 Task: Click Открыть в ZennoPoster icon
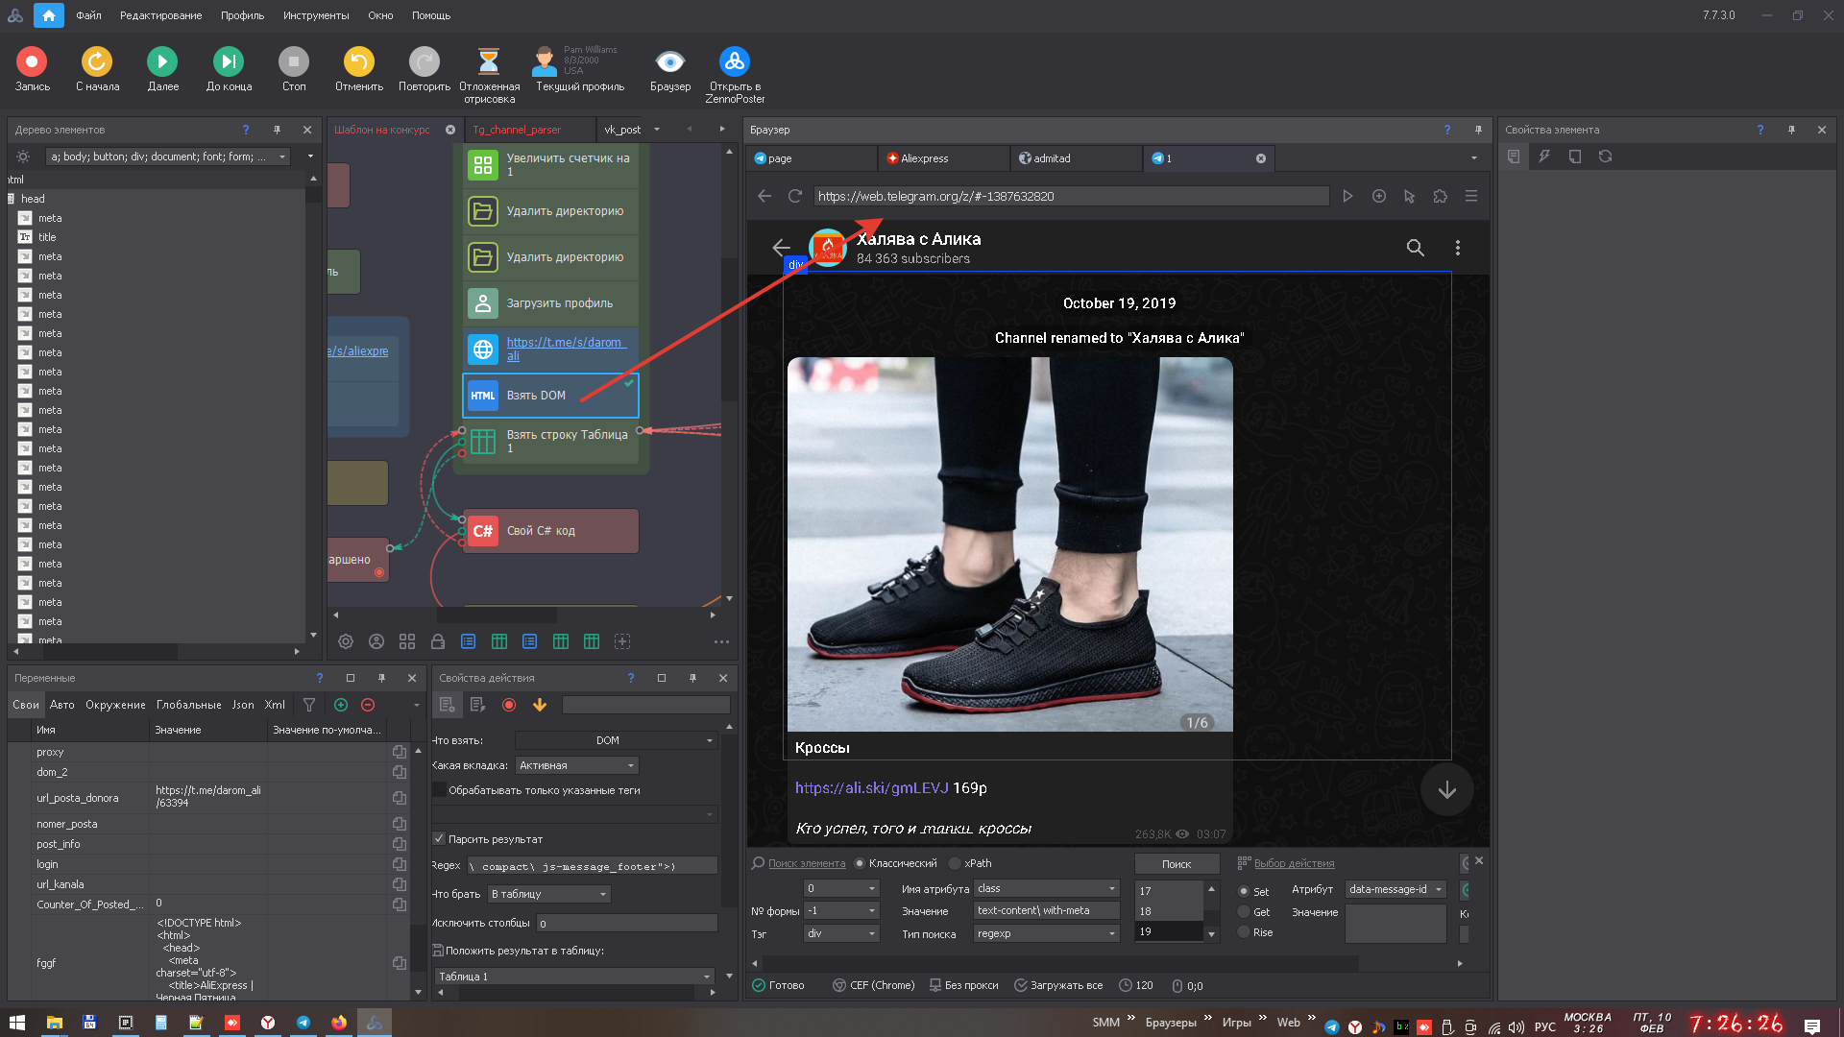point(735,61)
